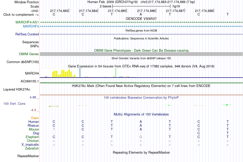Select the Zebrafish alignment row label
Screen dimensions: 243x162
pos(32,149)
